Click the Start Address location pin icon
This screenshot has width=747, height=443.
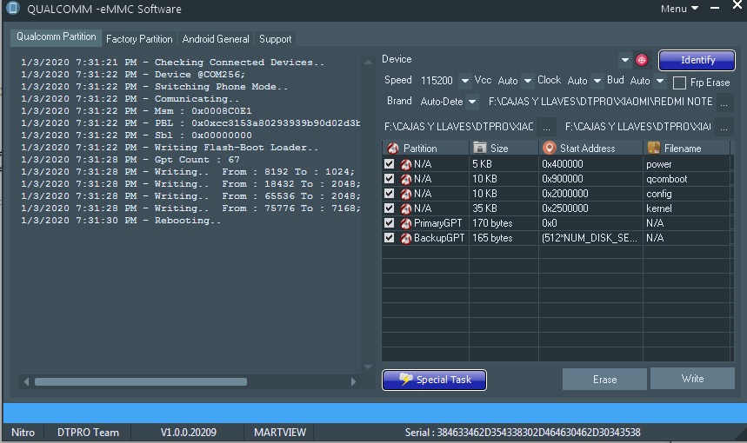pyautogui.click(x=549, y=149)
